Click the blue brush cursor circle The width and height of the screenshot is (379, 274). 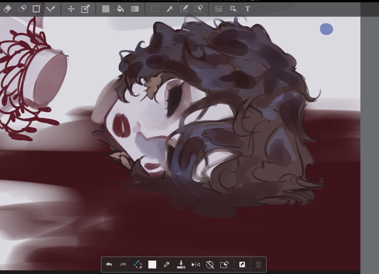pyautogui.click(x=327, y=29)
